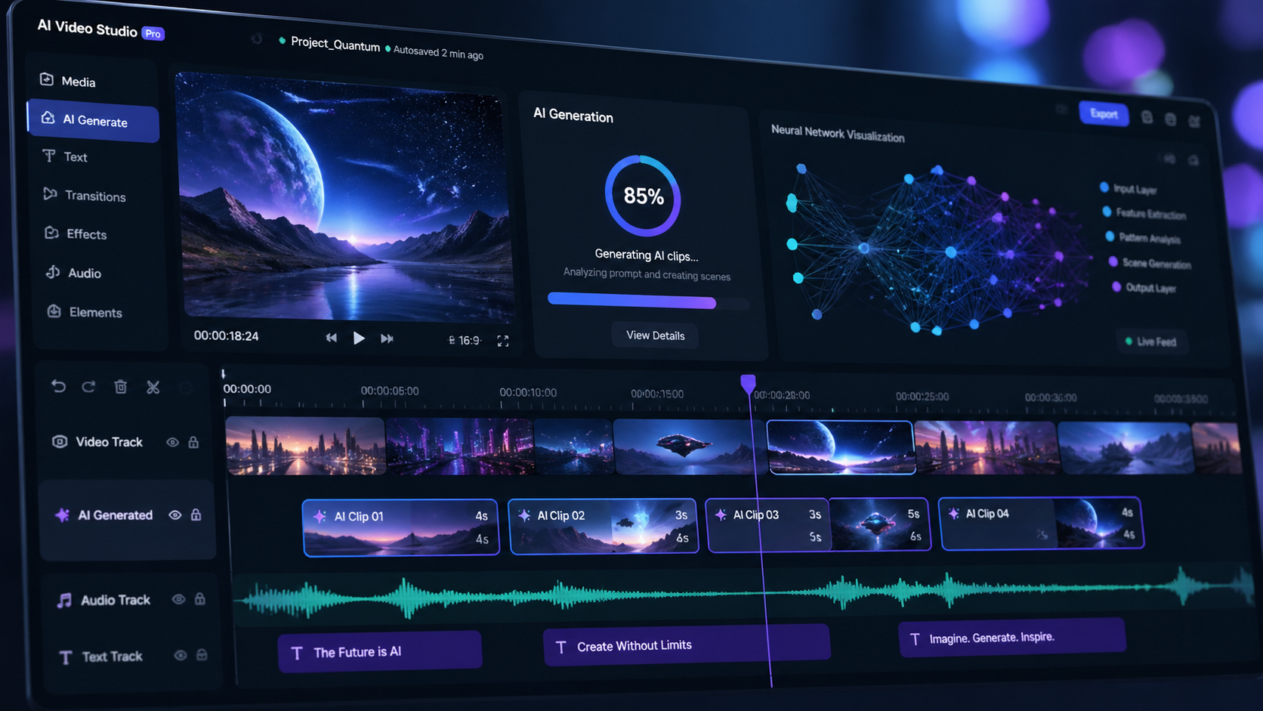This screenshot has width=1263, height=711.
Task: Click the audio waveform clip
Action: pos(743,595)
